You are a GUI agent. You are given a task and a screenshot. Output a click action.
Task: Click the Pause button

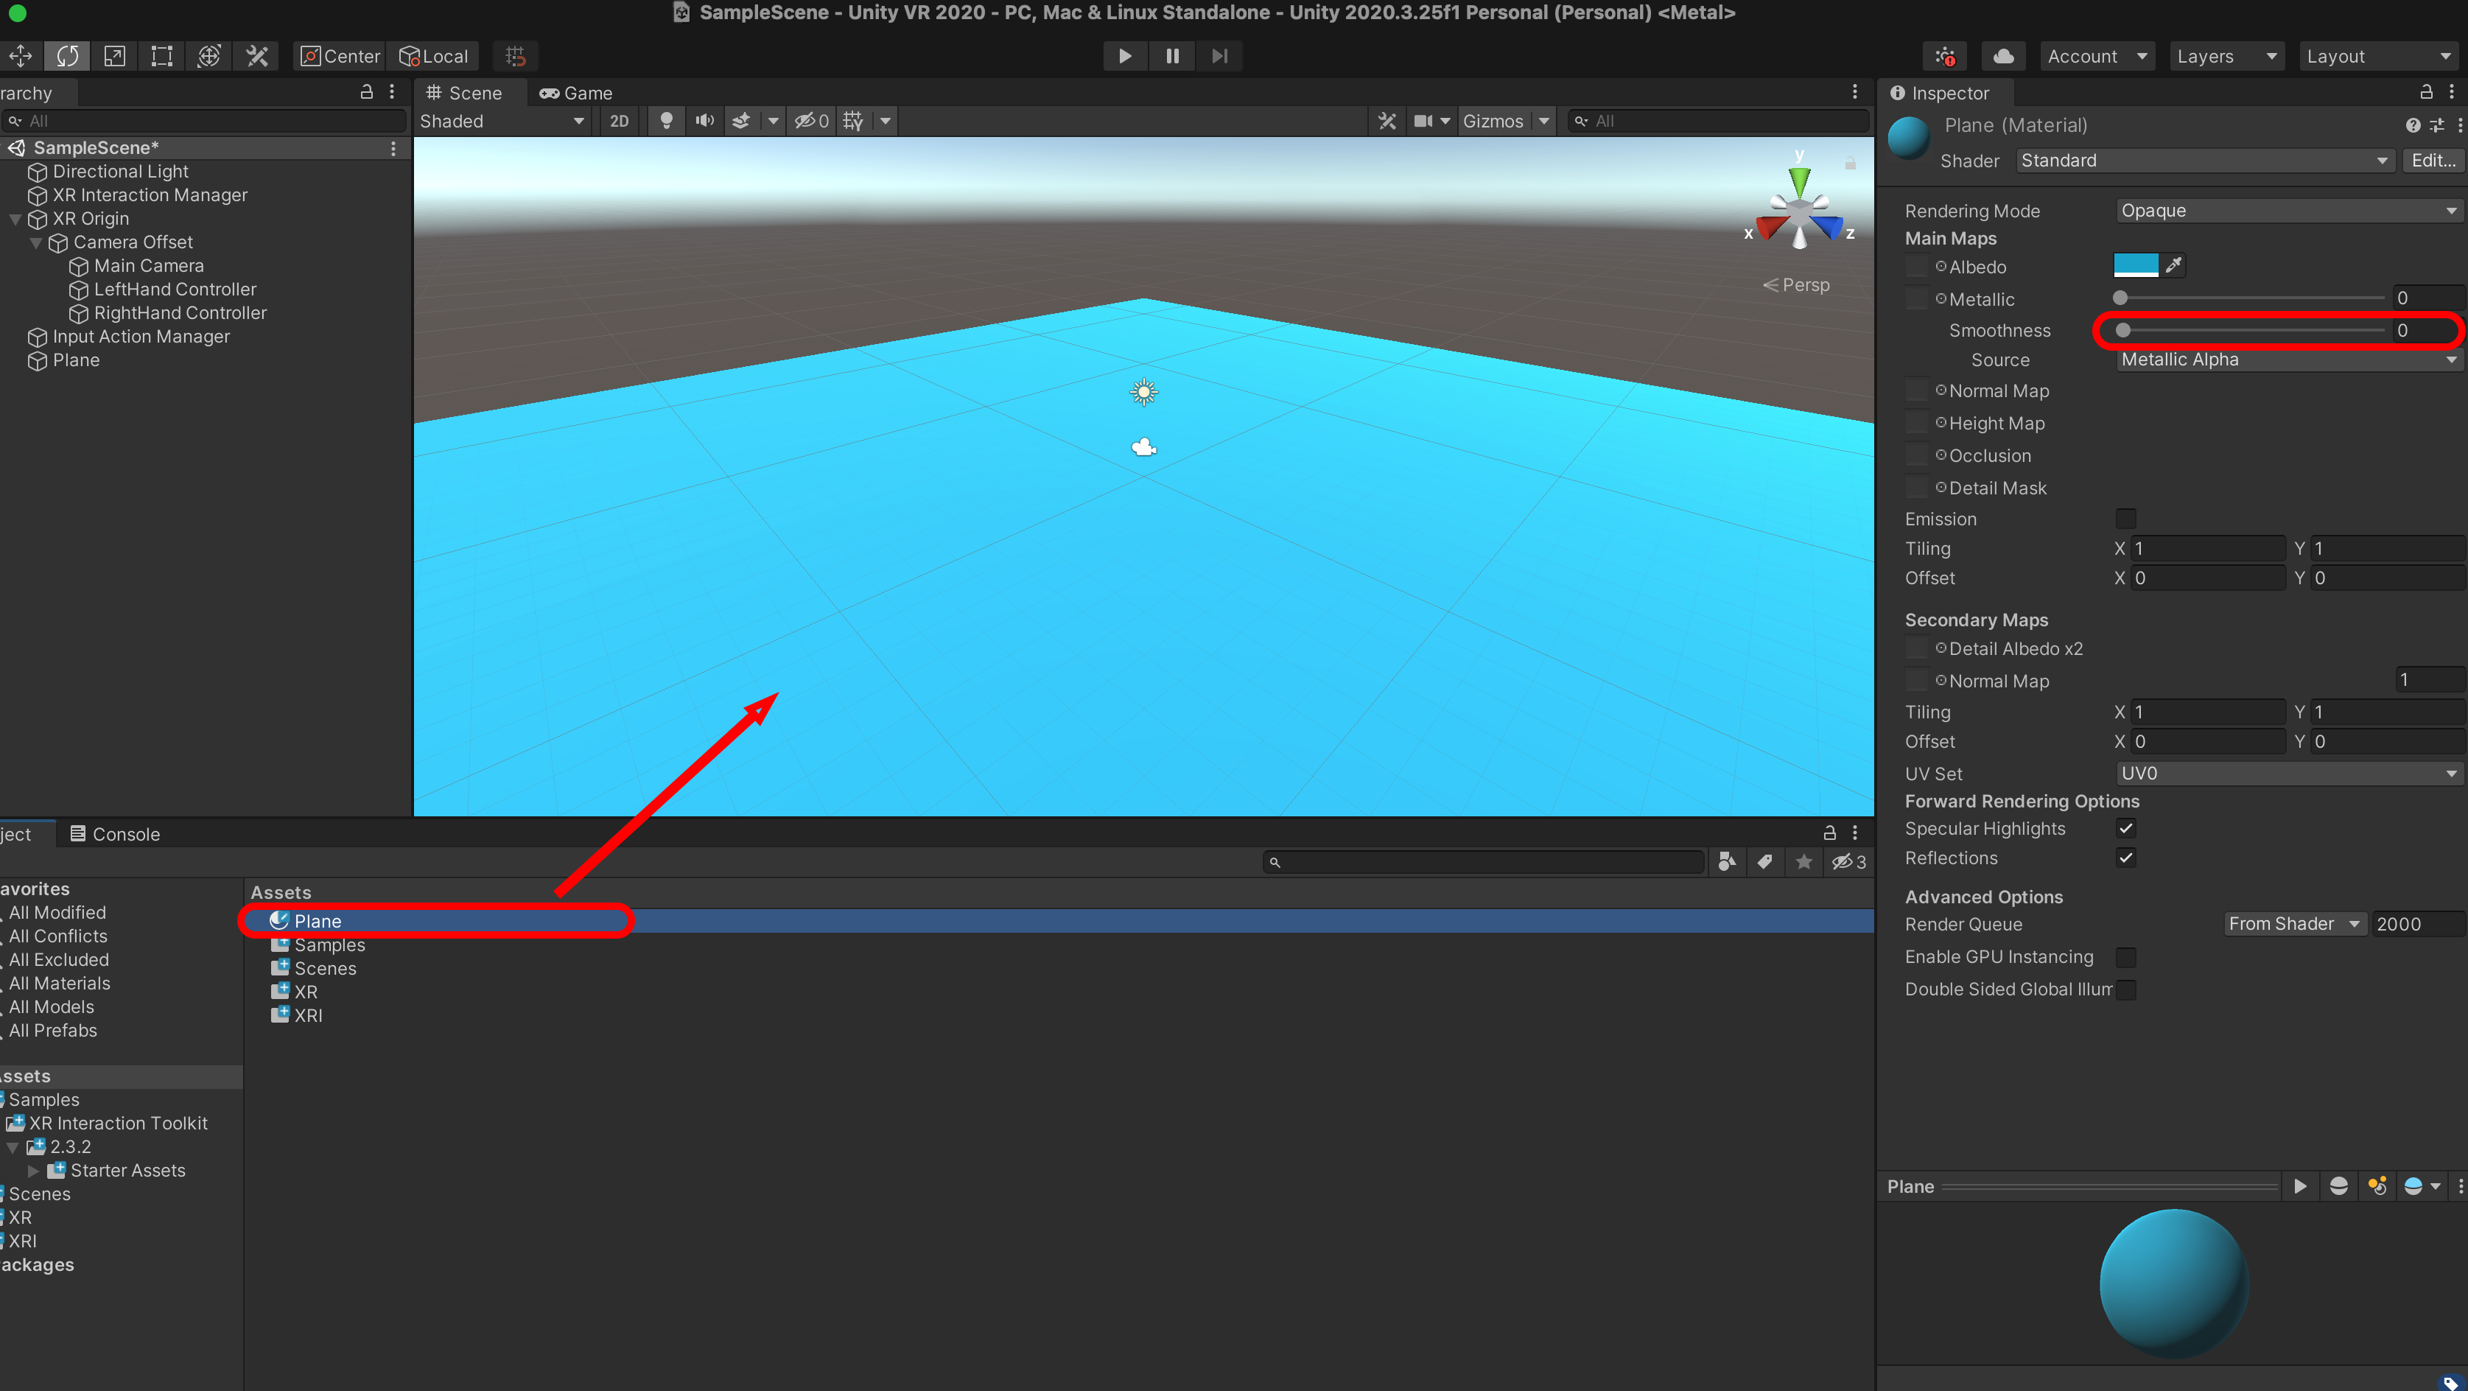click(1171, 55)
